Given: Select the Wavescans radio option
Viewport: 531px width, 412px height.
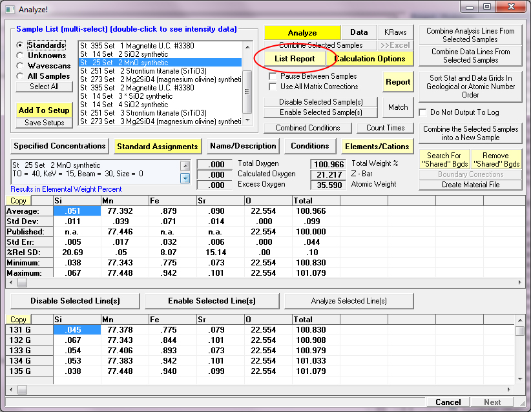Looking at the screenshot, I should [21, 66].
